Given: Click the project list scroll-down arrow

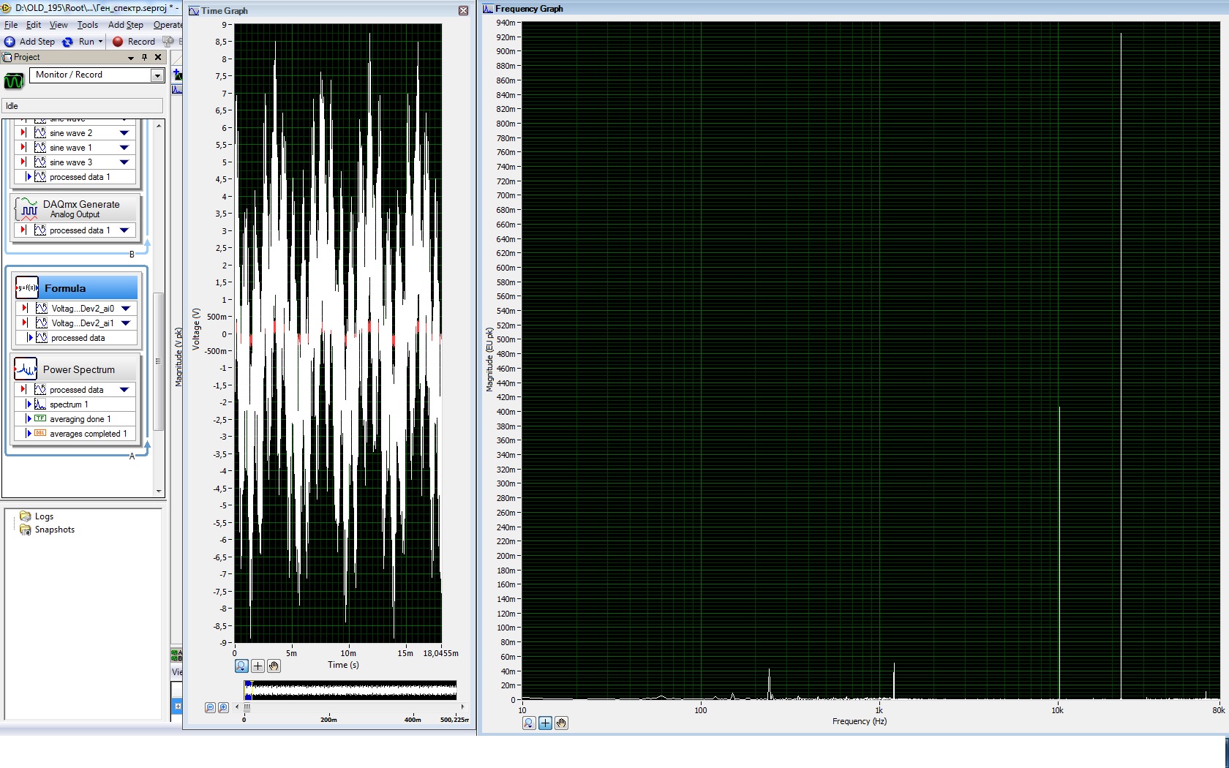Looking at the screenshot, I should pyautogui.click(x=159, y=492).
